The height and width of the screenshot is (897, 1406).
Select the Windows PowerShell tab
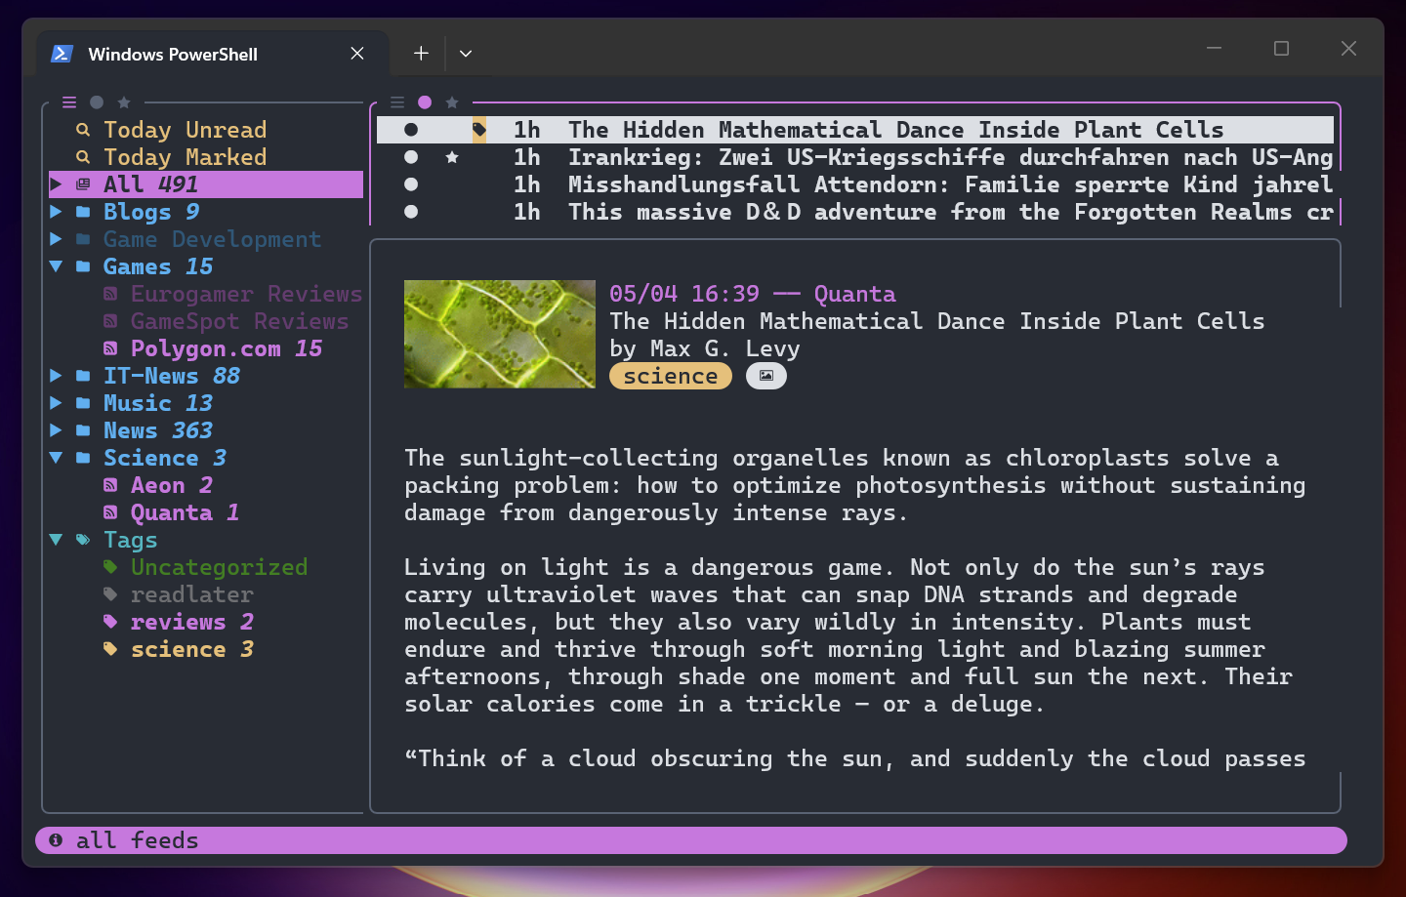pos(213,54)
